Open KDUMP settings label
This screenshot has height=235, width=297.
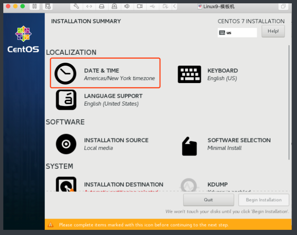217,184
